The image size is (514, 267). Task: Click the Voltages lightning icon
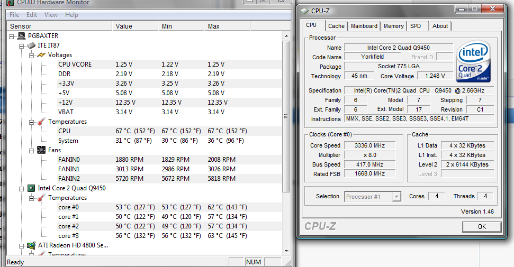41,55
